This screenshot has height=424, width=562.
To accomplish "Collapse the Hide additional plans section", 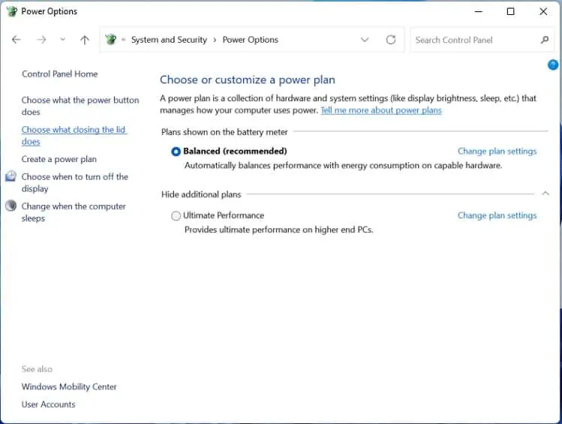I will [x=545, y=194].
